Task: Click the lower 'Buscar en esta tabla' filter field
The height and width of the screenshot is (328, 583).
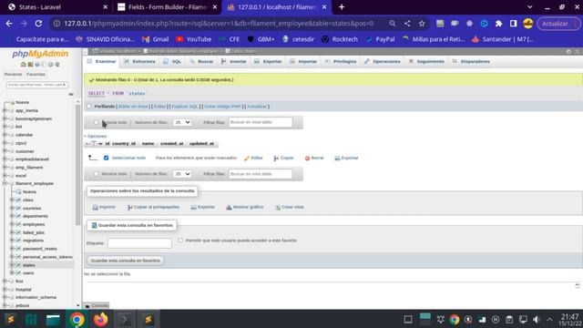Action: click(x=261, y=174)
